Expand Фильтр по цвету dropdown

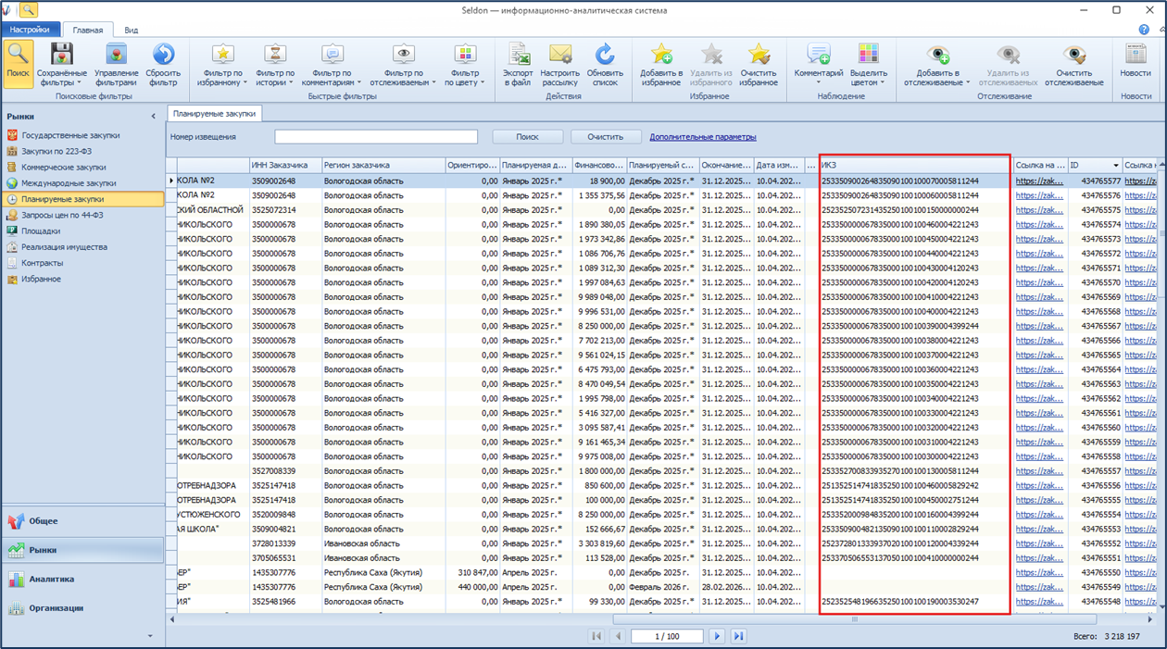tap(465, 64)
